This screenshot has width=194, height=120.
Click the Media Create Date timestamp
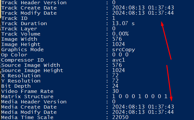[143, 107]
